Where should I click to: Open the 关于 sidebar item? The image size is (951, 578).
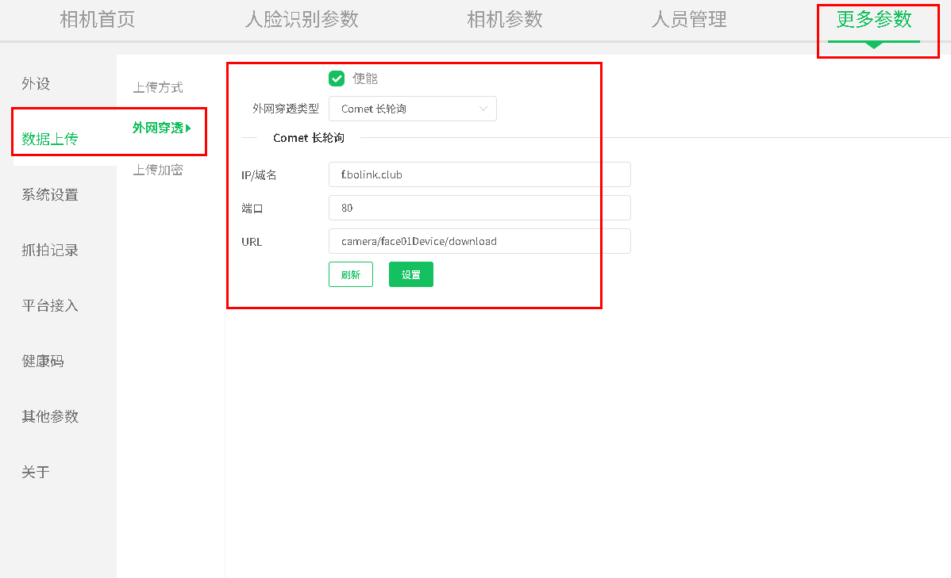pyautogui.click(x=36, y=472)
